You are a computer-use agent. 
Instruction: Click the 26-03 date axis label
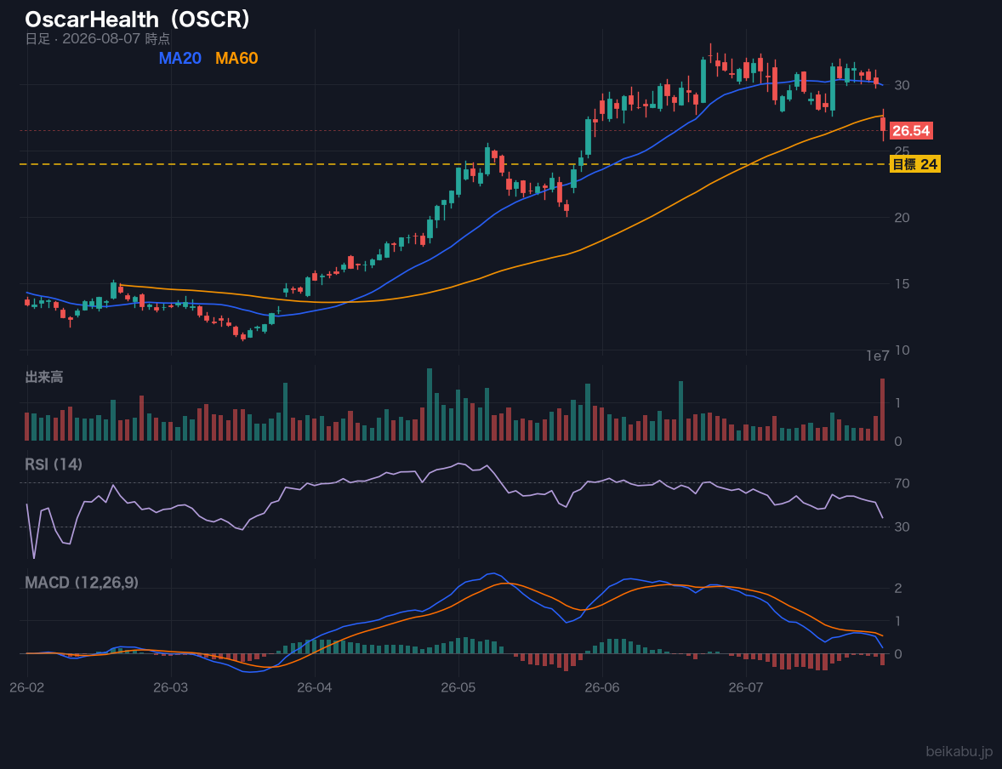(171, 688)
